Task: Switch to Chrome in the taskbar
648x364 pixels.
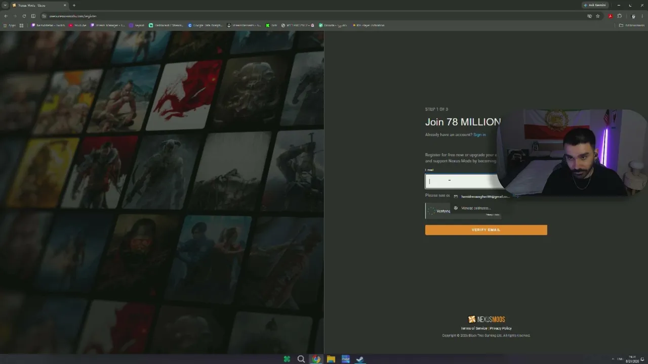Action: (316, 359)
